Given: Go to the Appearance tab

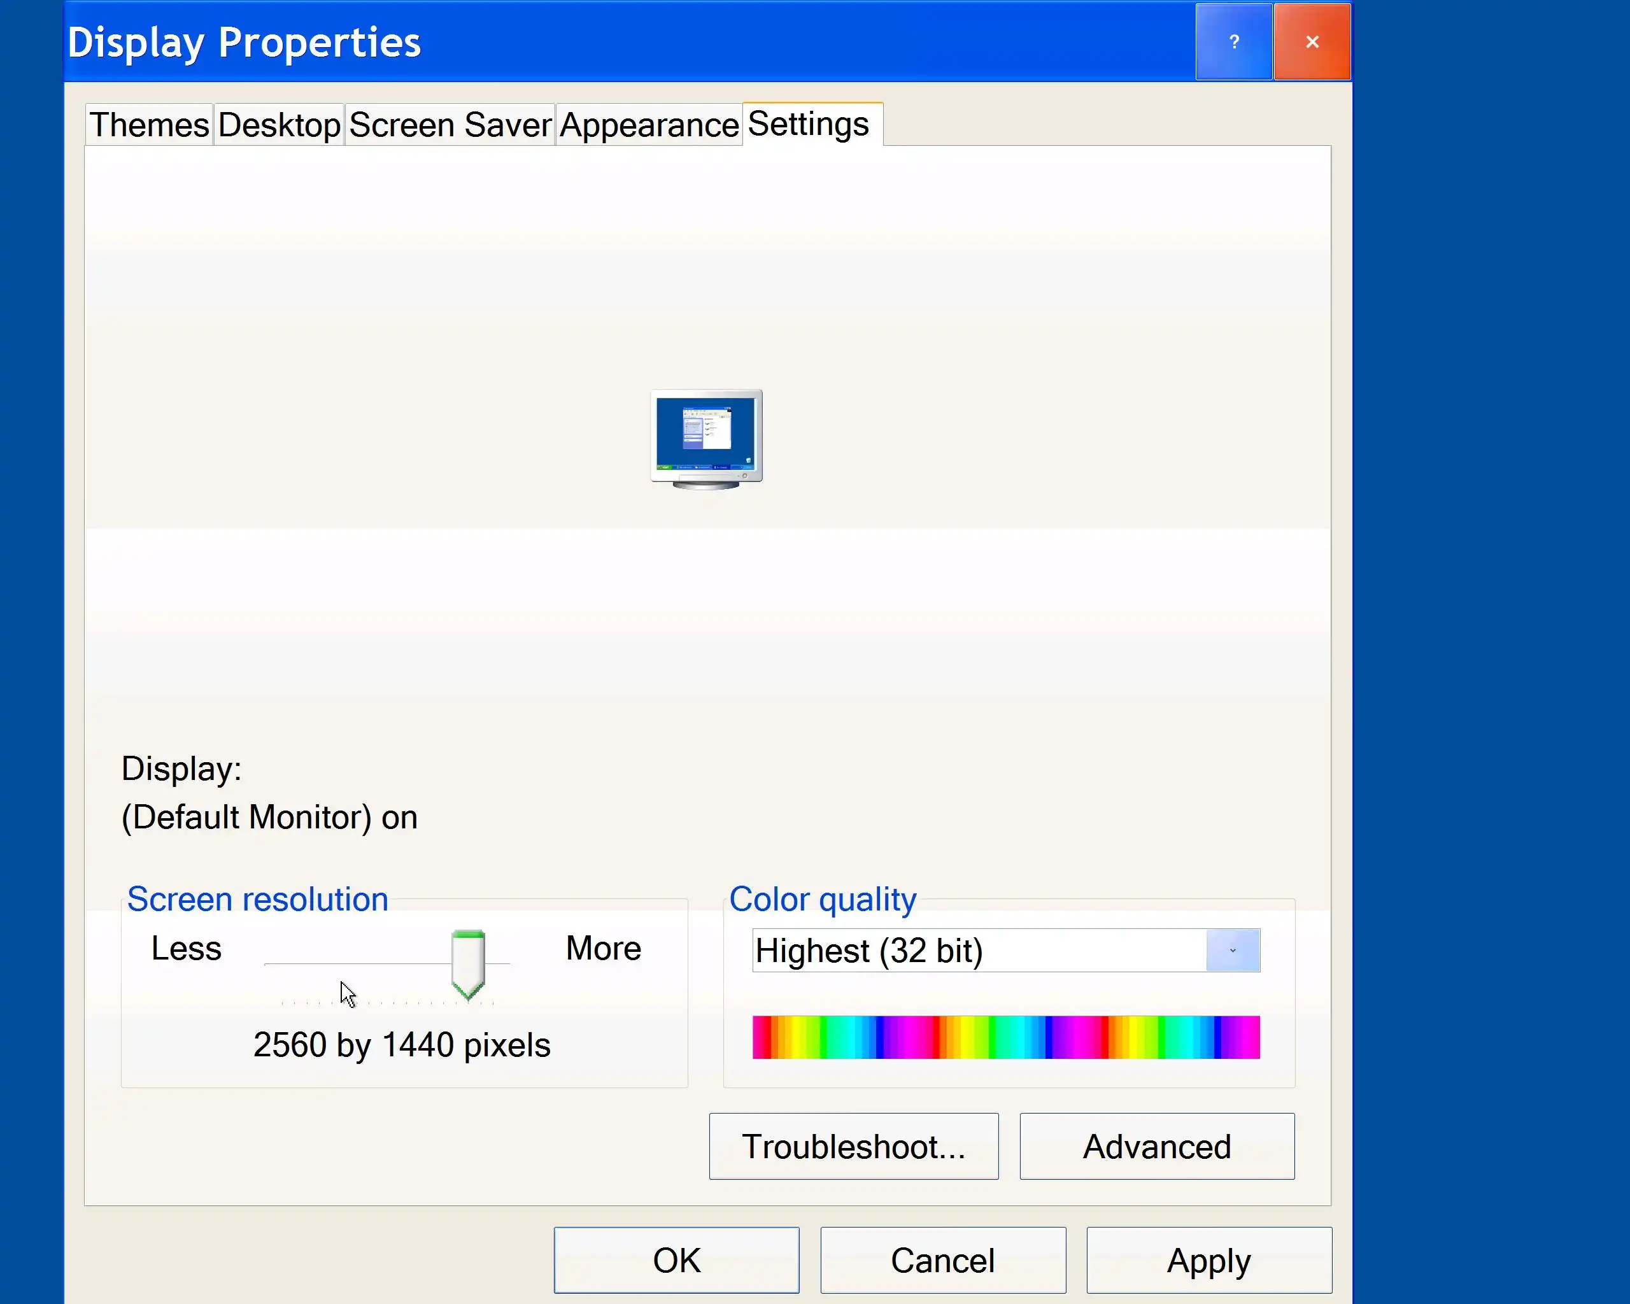Looking at the screenshot, I should tap(649, 125).
